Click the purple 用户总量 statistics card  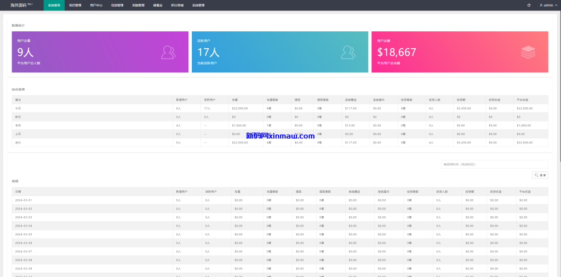(100, 52)
